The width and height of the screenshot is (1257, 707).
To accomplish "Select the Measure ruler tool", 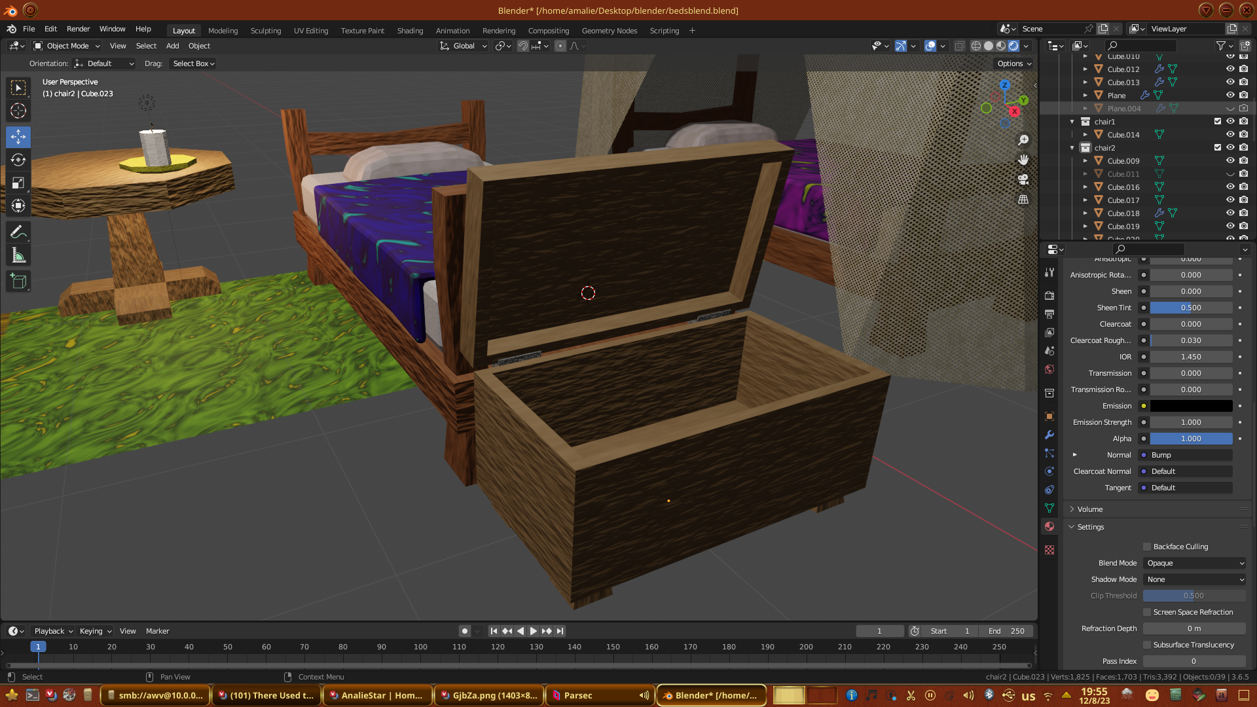I will (18, 255).
